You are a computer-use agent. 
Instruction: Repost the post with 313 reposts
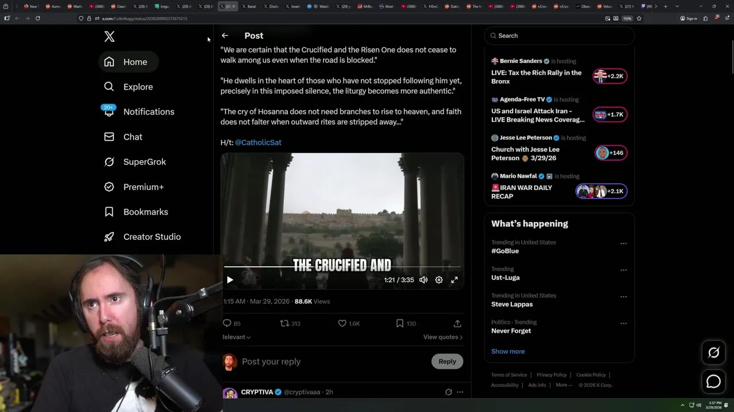[x=290, y=323]
